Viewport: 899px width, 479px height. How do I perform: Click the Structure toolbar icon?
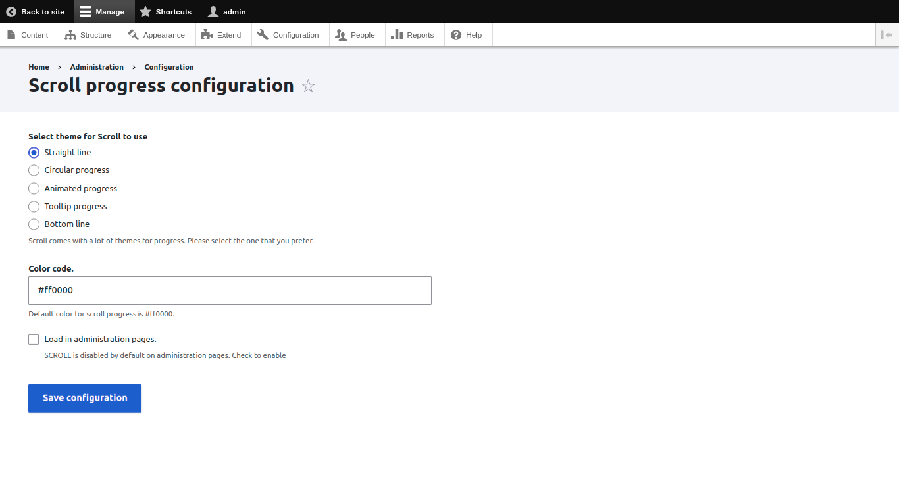pyautogui.click(x=70, y=34)
